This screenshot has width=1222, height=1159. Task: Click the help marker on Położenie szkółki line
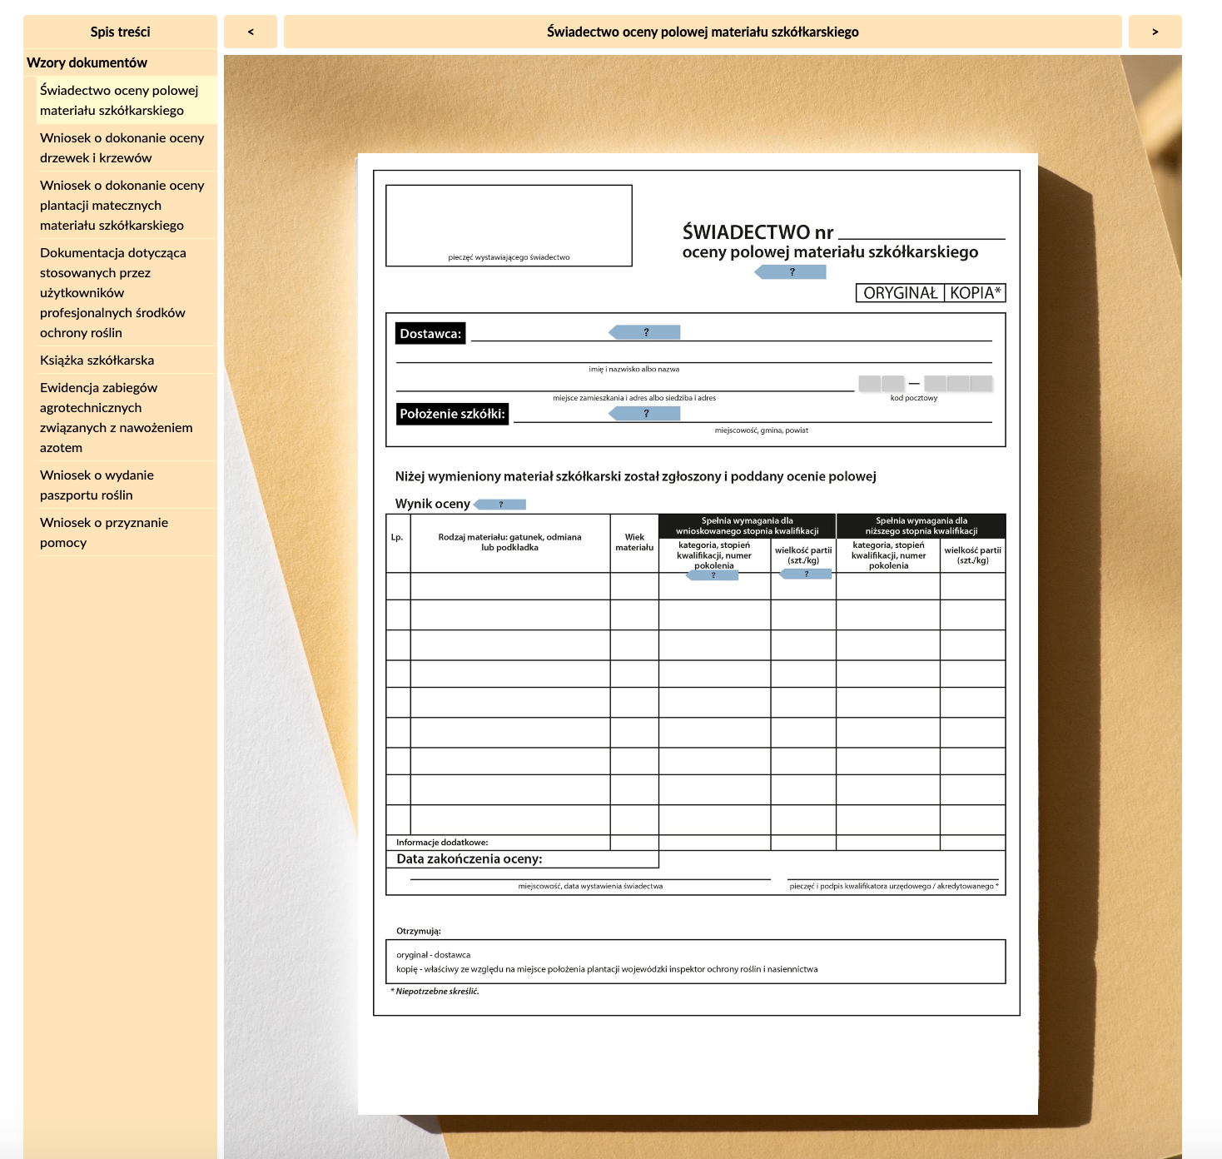click(x=645, y=413)
